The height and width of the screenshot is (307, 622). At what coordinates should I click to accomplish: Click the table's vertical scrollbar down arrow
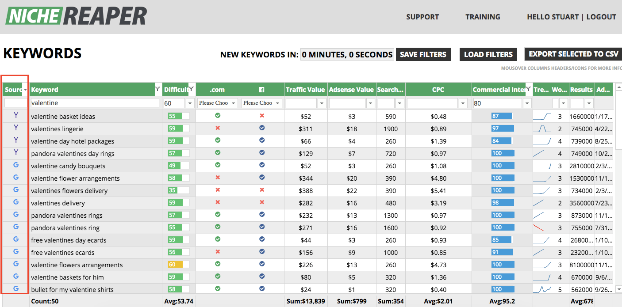coord(618,288)
